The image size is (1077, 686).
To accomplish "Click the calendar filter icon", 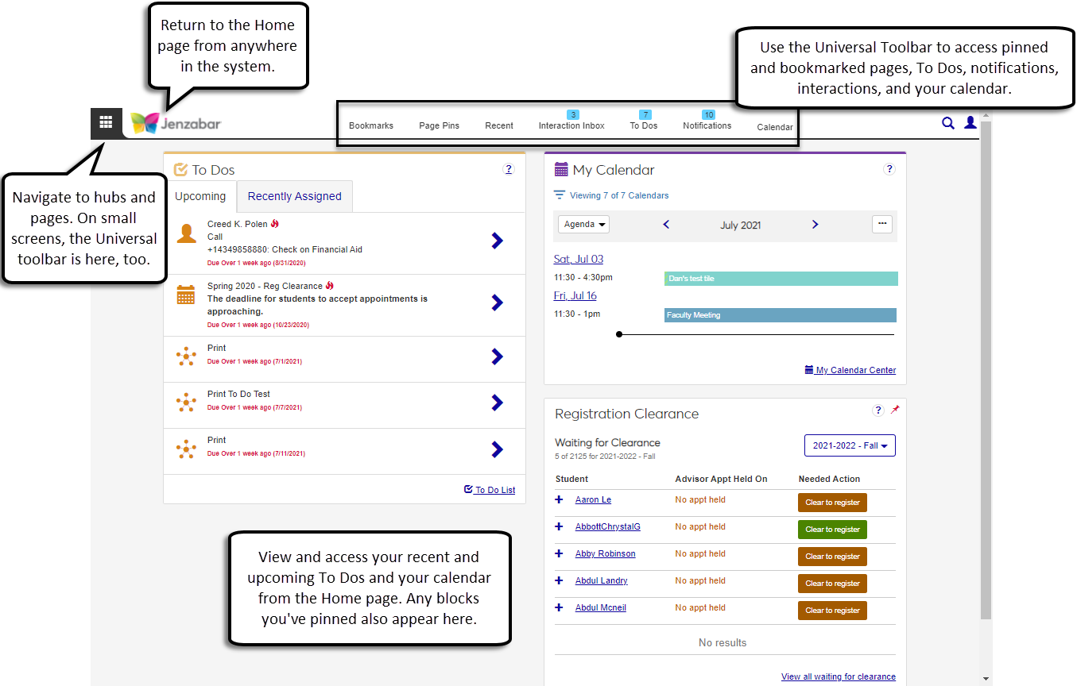I will 560,195.
